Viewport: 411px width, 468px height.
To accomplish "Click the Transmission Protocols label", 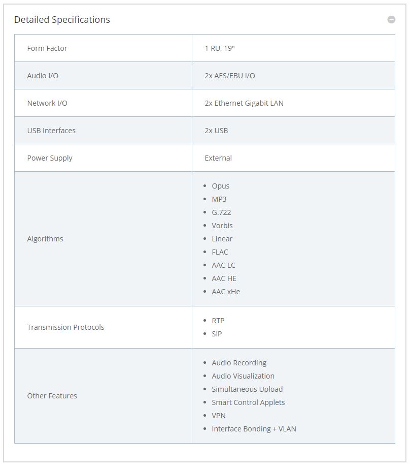I will pos(65,327).
